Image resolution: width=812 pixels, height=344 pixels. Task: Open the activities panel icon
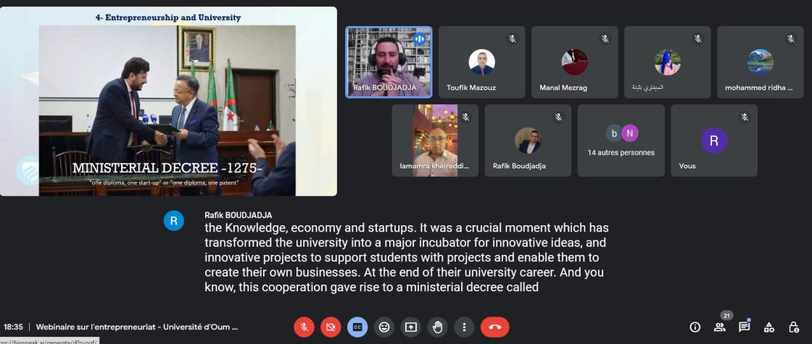[x=769, y=327]
